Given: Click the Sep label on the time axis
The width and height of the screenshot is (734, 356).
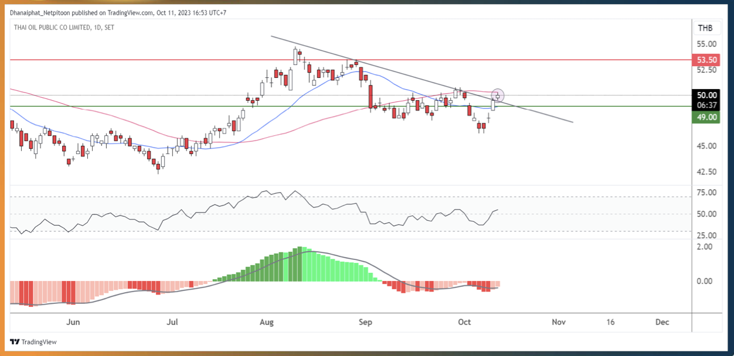Looking at the screenshot, I should (366, 322).
